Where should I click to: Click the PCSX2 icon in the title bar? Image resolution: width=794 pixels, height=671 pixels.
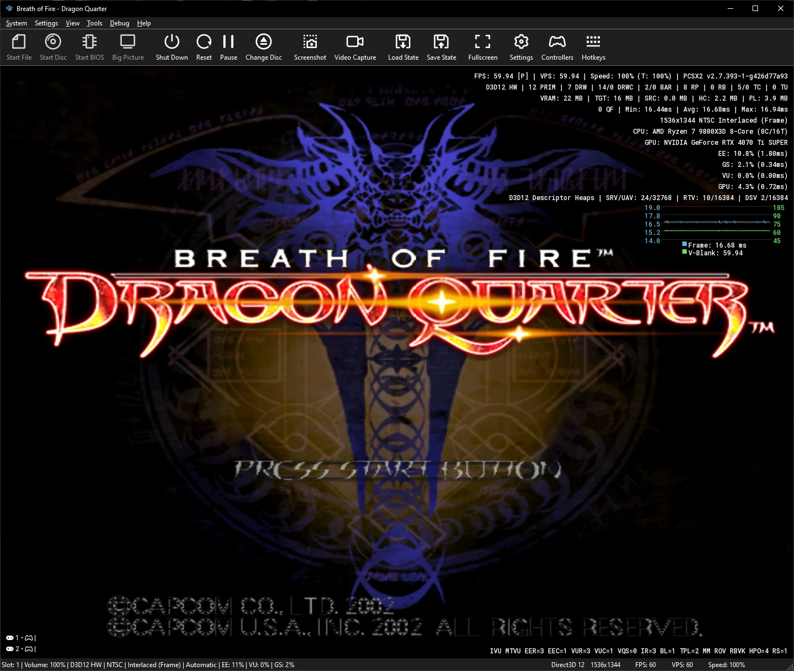point(9,8)
